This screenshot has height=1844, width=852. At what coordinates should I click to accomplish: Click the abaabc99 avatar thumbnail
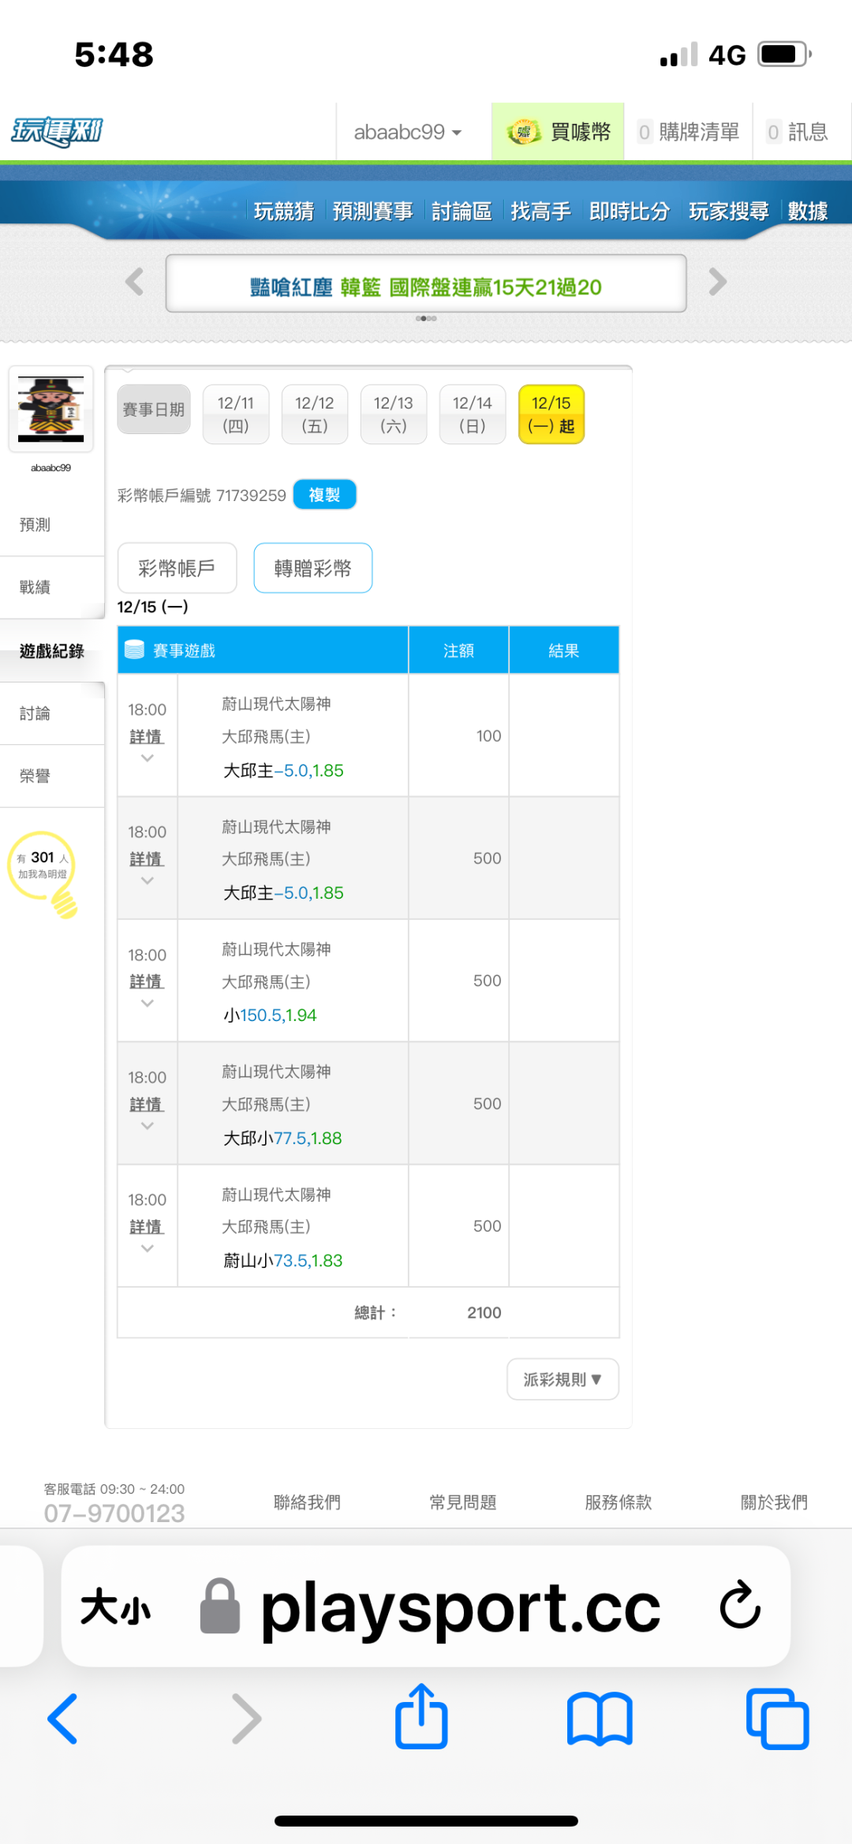tap(51, 409)
